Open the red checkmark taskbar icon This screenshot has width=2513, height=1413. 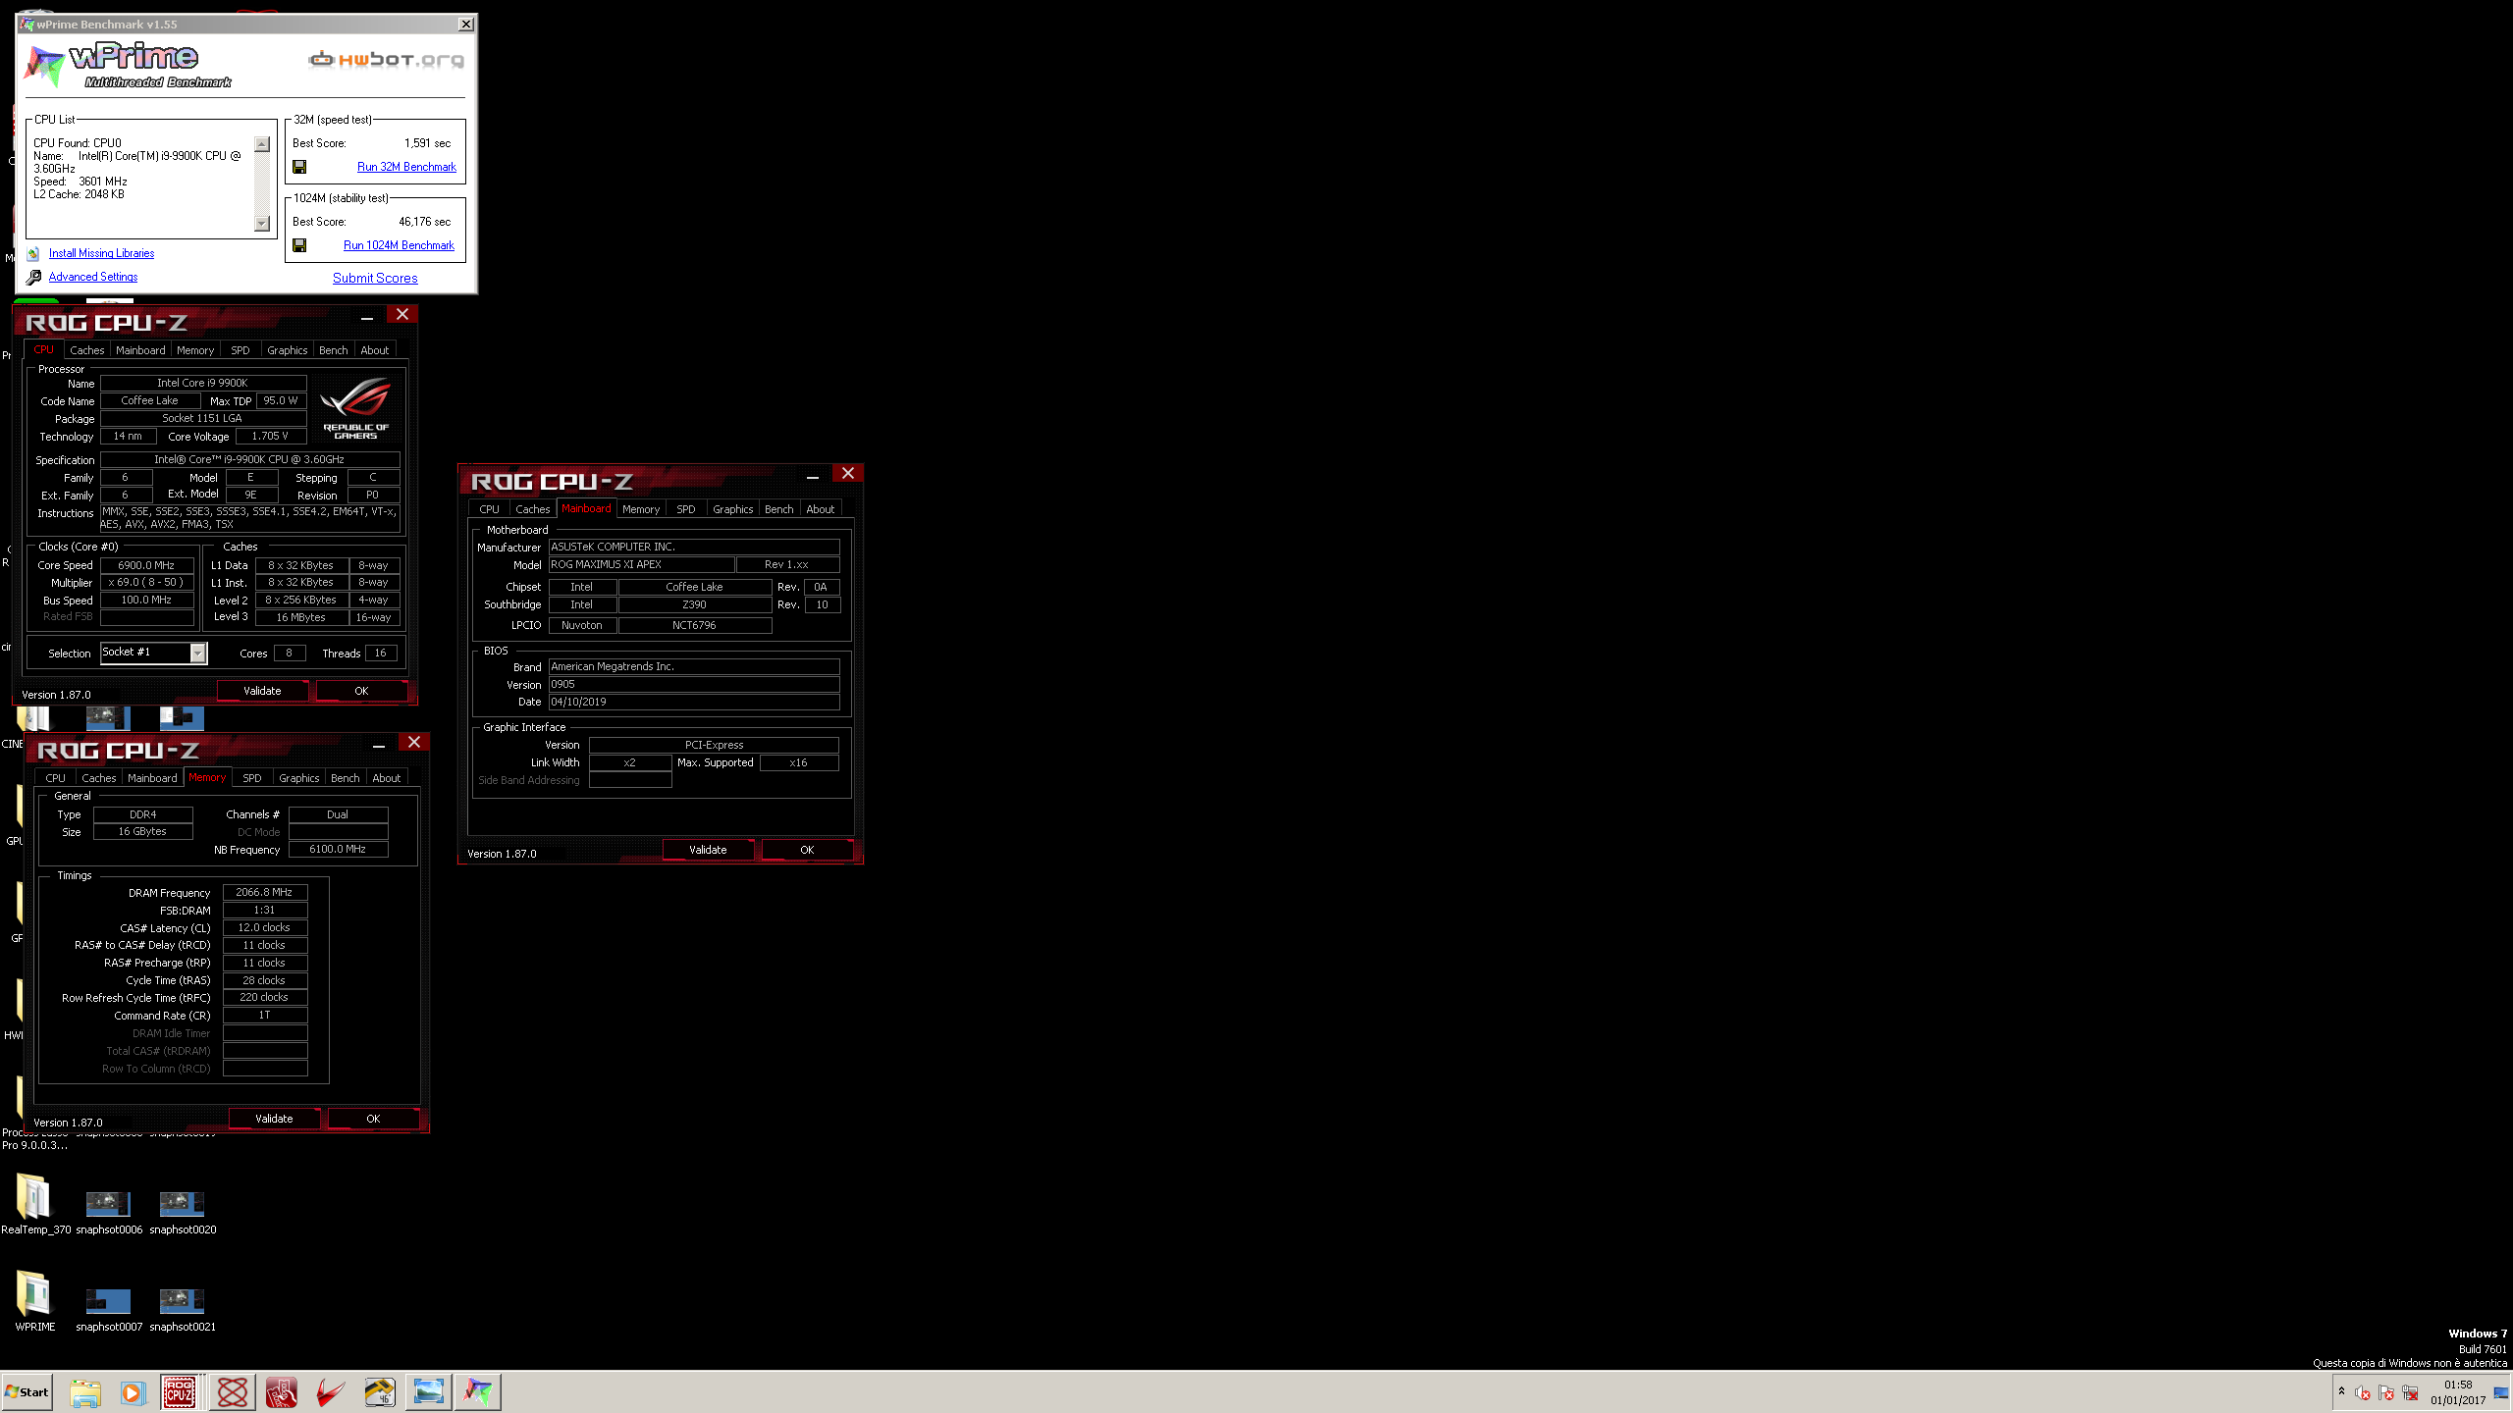[331, 1391]
